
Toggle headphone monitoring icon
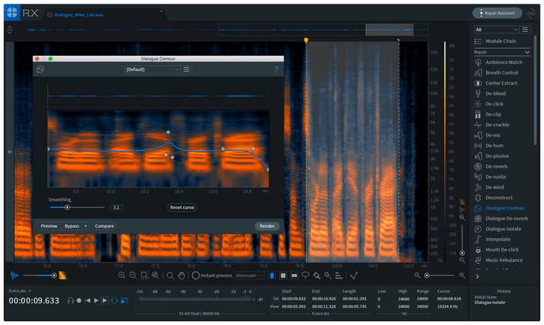(x=71, y=301)
